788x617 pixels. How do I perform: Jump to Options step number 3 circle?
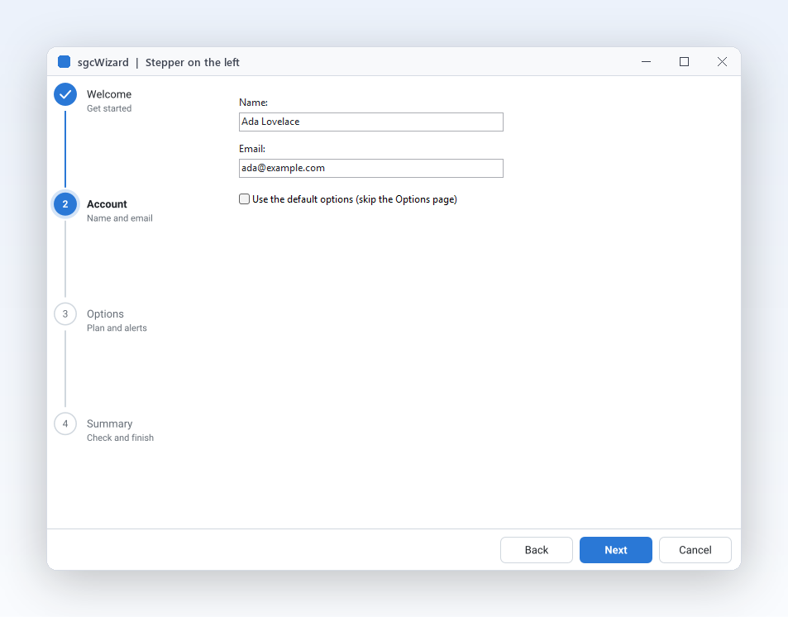[65, 313]
